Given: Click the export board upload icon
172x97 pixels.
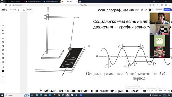Looking at the screenshot, I should pos(24,10).
